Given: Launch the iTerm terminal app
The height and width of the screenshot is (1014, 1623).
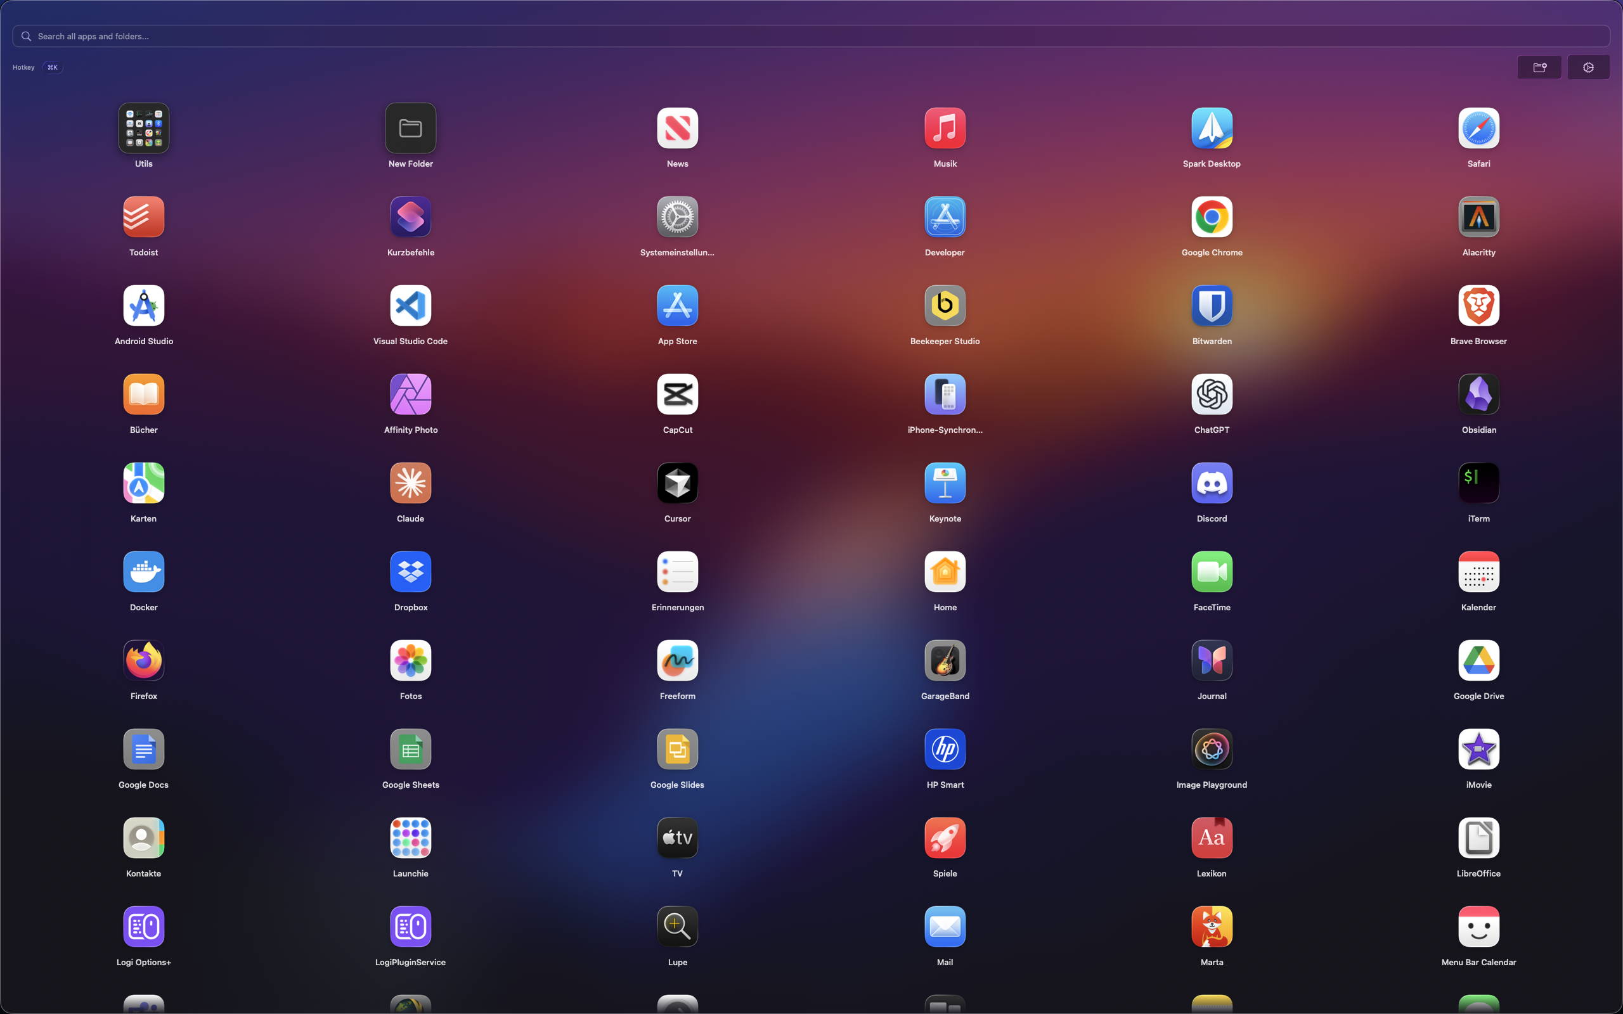Looking at the screenshot, I should coord(1478,483).
